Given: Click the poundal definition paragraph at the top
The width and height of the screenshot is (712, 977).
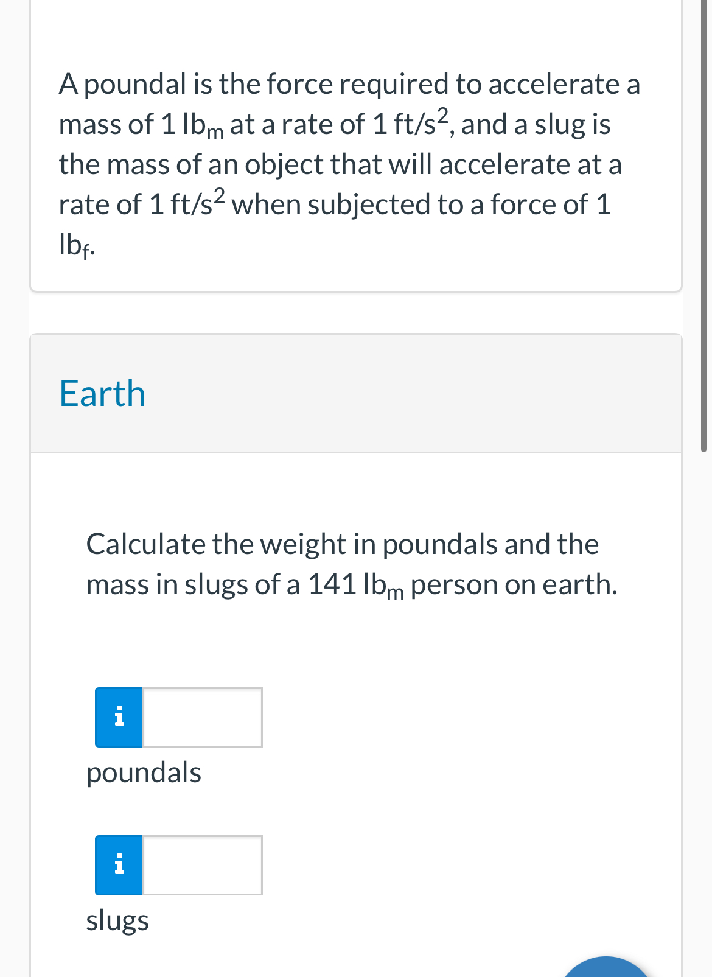Looking at the screenshot, I should click(350, 164).
